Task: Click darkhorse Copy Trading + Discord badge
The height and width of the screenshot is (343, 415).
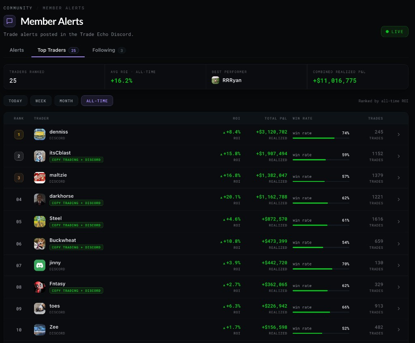Action: 76,203
